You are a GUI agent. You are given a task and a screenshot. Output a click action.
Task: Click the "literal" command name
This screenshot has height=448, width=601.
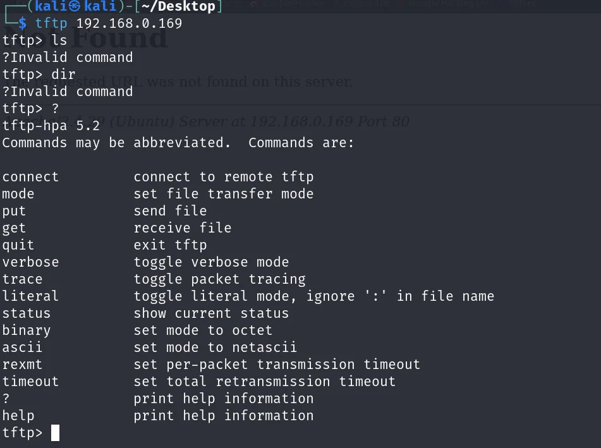[x=30, y=296]
